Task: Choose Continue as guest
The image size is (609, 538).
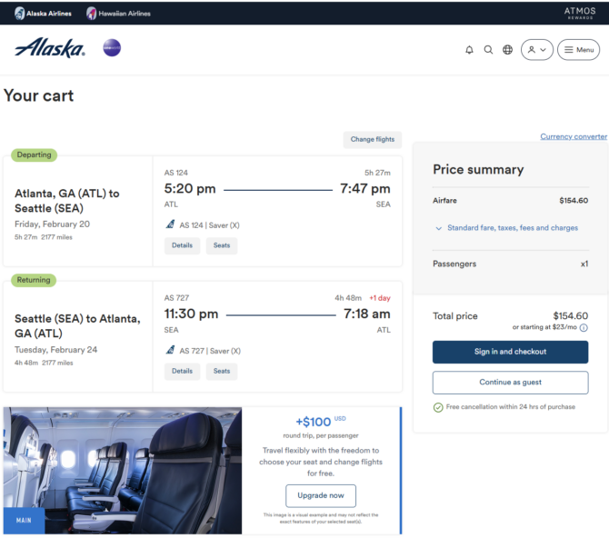Action: pyautogui.click(x=510, y=383)
